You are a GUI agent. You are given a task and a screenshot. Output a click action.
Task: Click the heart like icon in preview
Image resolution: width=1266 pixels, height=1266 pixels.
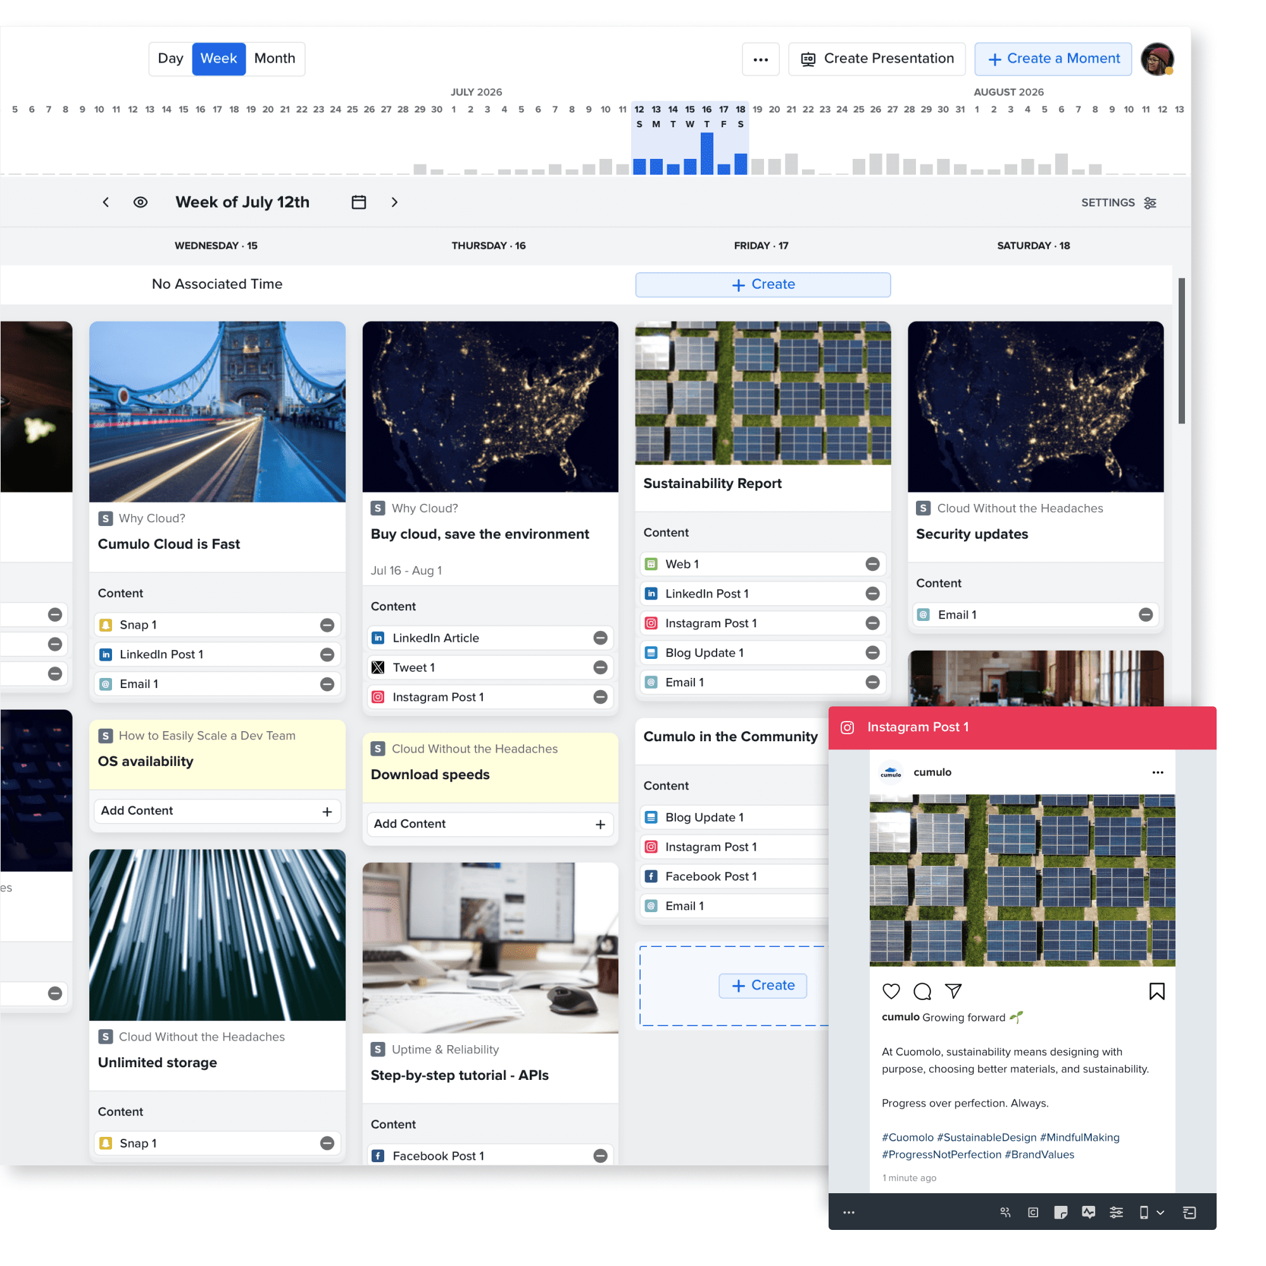pos(891,991)
